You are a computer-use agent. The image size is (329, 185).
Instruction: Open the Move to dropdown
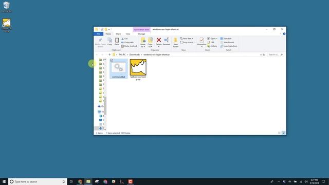point(143,42)
